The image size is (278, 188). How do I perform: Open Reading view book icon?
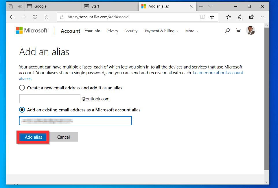(203, 17)
